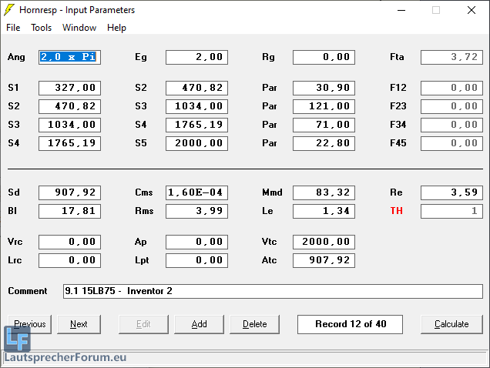Open the Tools menu
490x368 pixels.
point(41,28)
